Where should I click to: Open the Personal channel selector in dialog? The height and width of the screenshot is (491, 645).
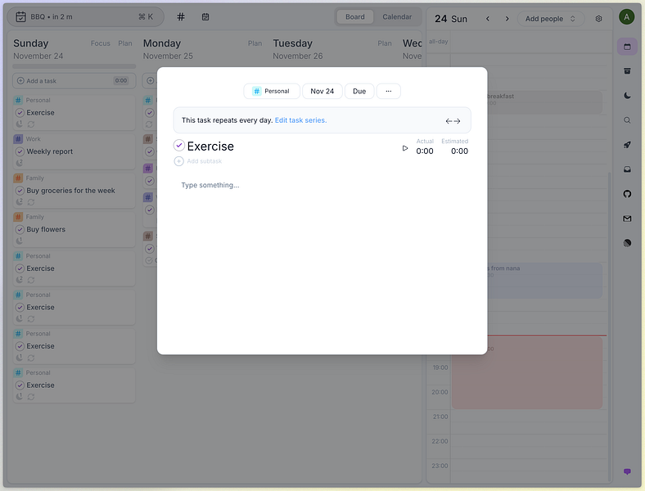click(272, 92)
